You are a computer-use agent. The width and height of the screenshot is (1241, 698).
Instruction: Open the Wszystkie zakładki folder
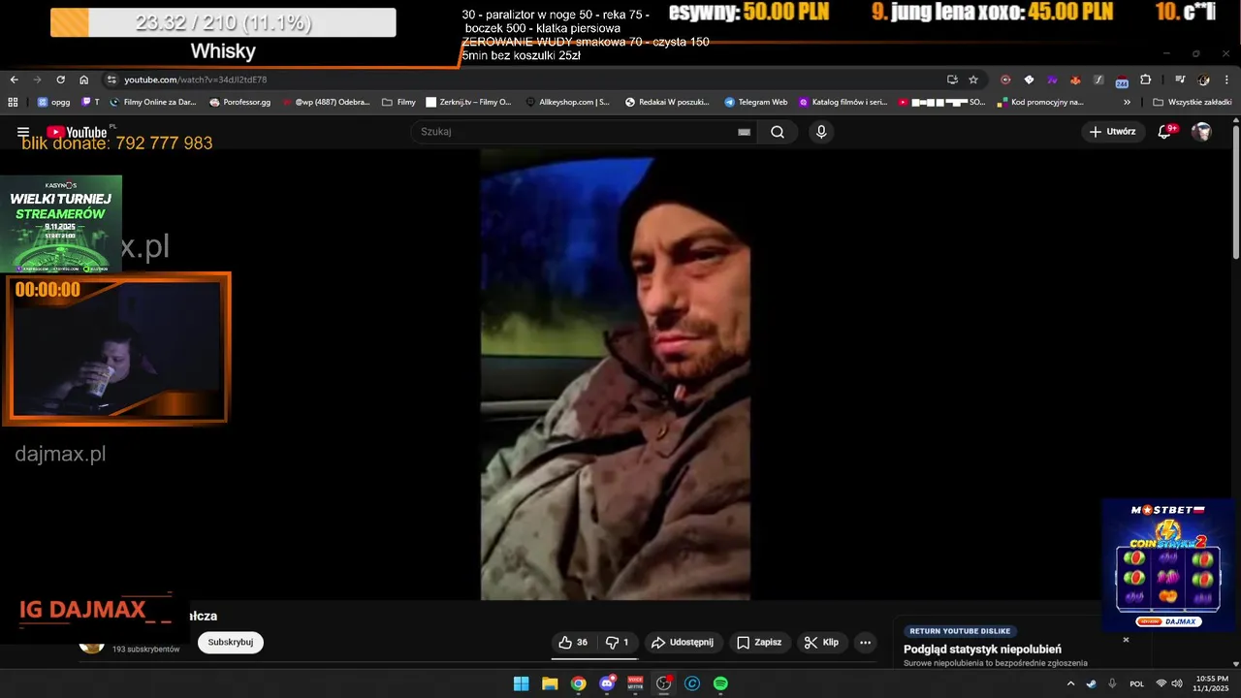tap(1193, 102)
